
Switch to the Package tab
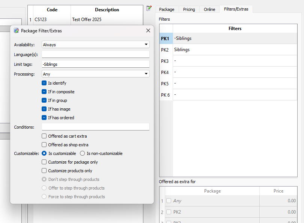coord(167,9)
